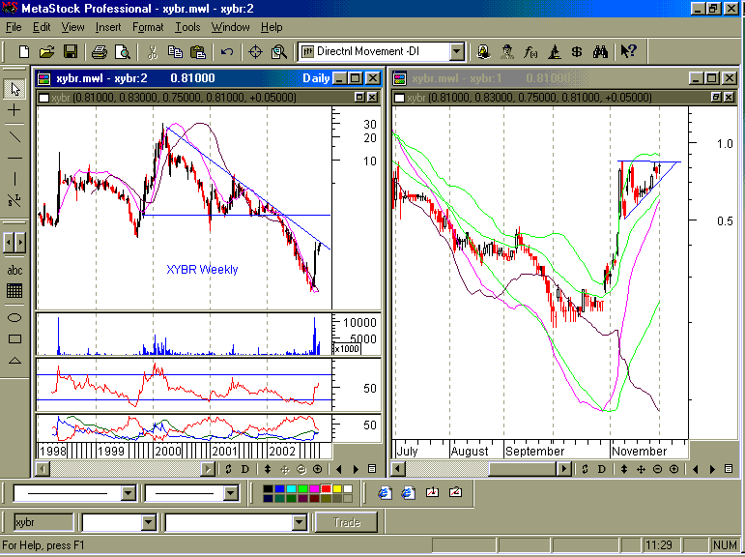The width and height of the screenshot is (745, 557).
Task: Undo last action with curved arrow
Action: click(x=227, y=51)
